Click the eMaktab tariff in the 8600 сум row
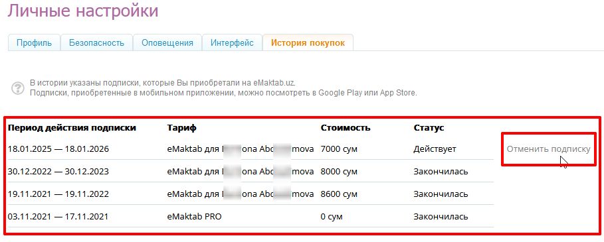 point(241,194)
